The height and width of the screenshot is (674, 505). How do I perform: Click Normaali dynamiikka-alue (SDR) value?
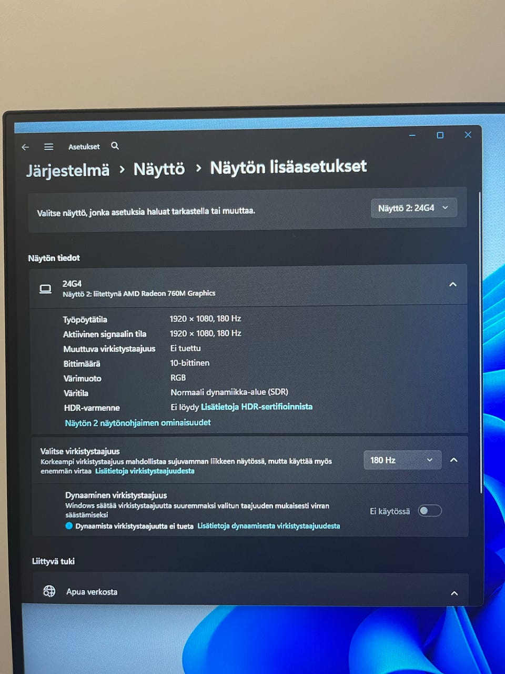(229, 392)
